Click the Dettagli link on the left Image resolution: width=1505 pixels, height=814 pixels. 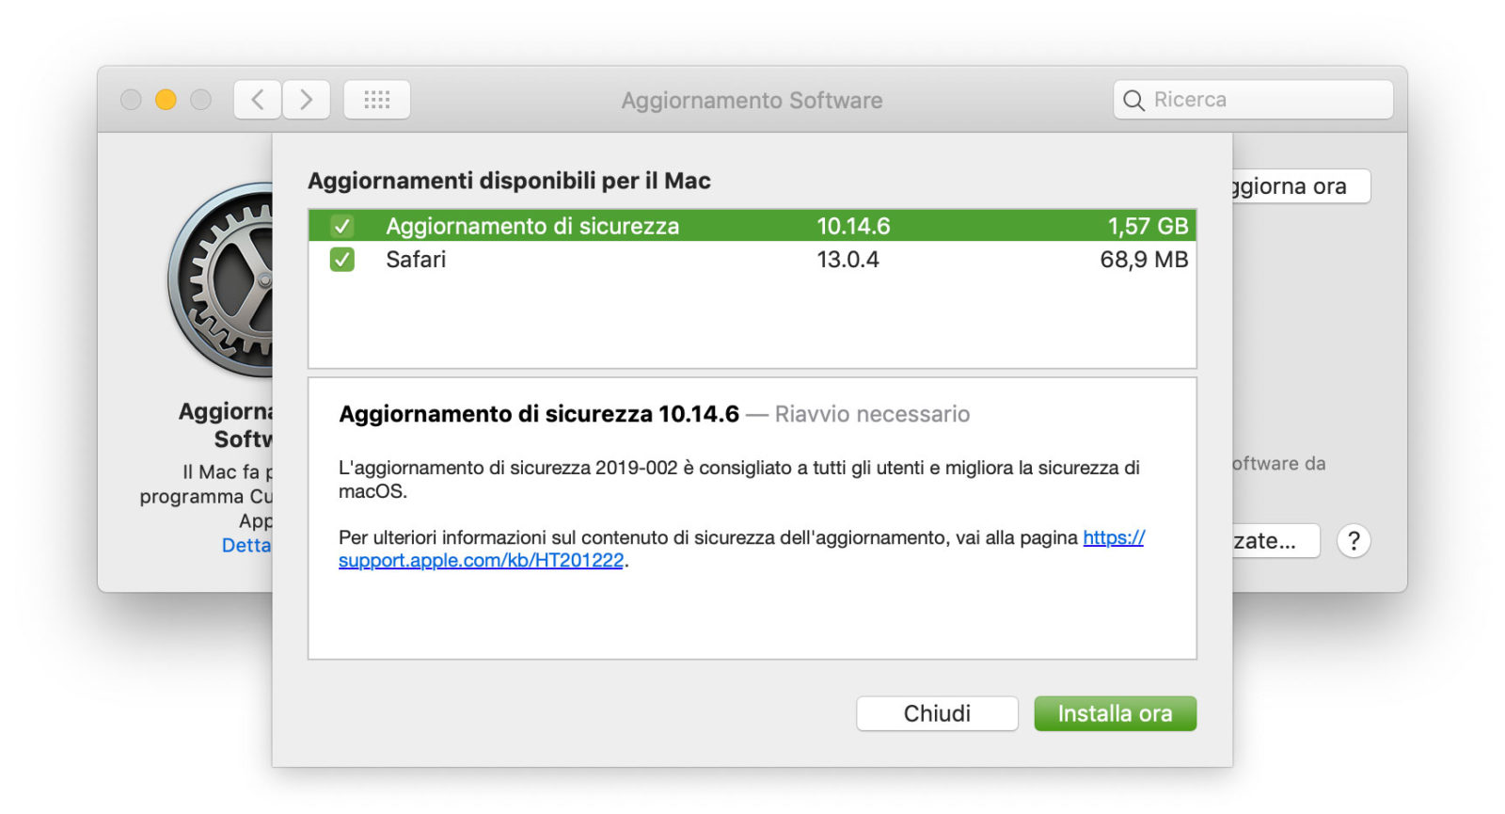pyautogui.click(x=246, y=545)
